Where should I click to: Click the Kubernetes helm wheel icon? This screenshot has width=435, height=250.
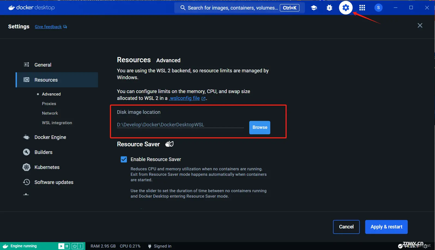pyautogui.click(x=26, y=167)
